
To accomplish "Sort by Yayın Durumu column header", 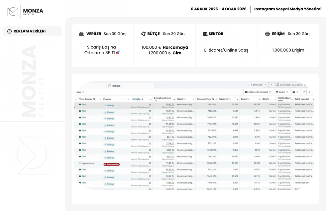I will (x=87, y=99).
